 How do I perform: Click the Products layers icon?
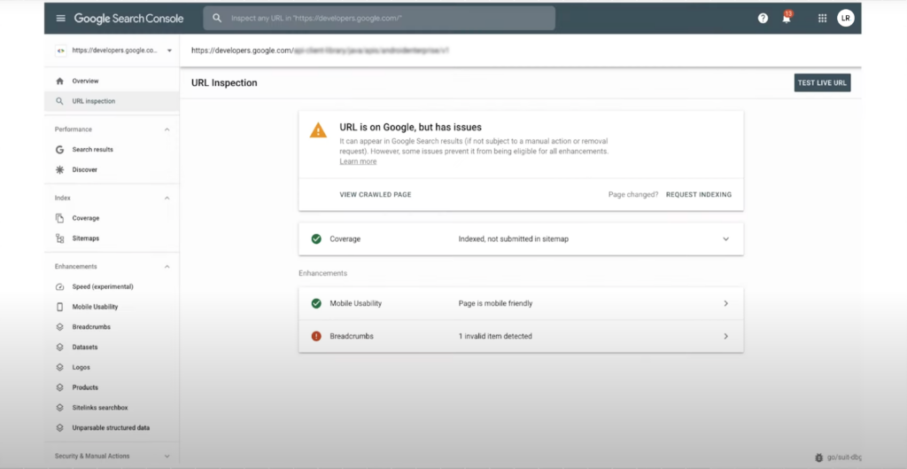[59, 387]
